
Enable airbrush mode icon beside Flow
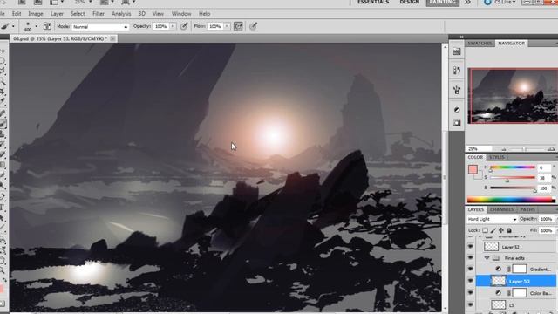pyautogui.click(x=238, y=26)
